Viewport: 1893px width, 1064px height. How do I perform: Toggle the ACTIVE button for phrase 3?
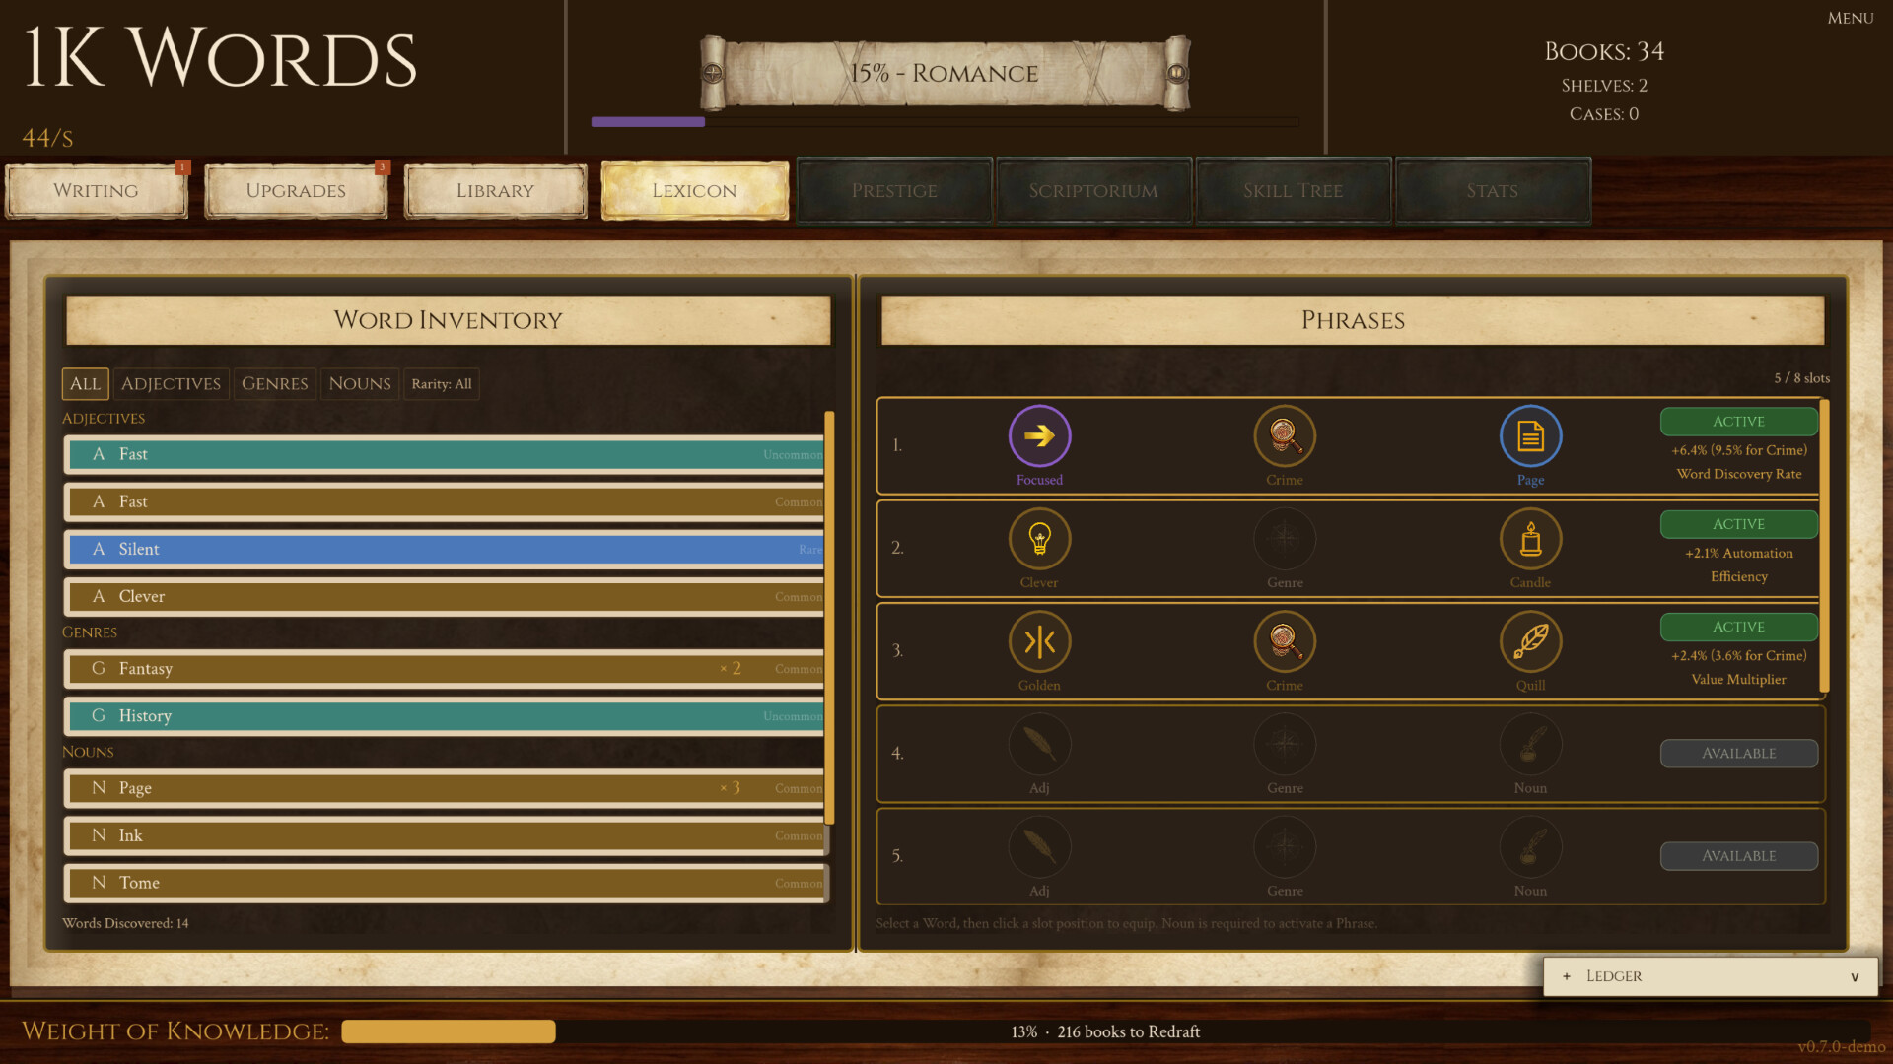coord(1738,627)
